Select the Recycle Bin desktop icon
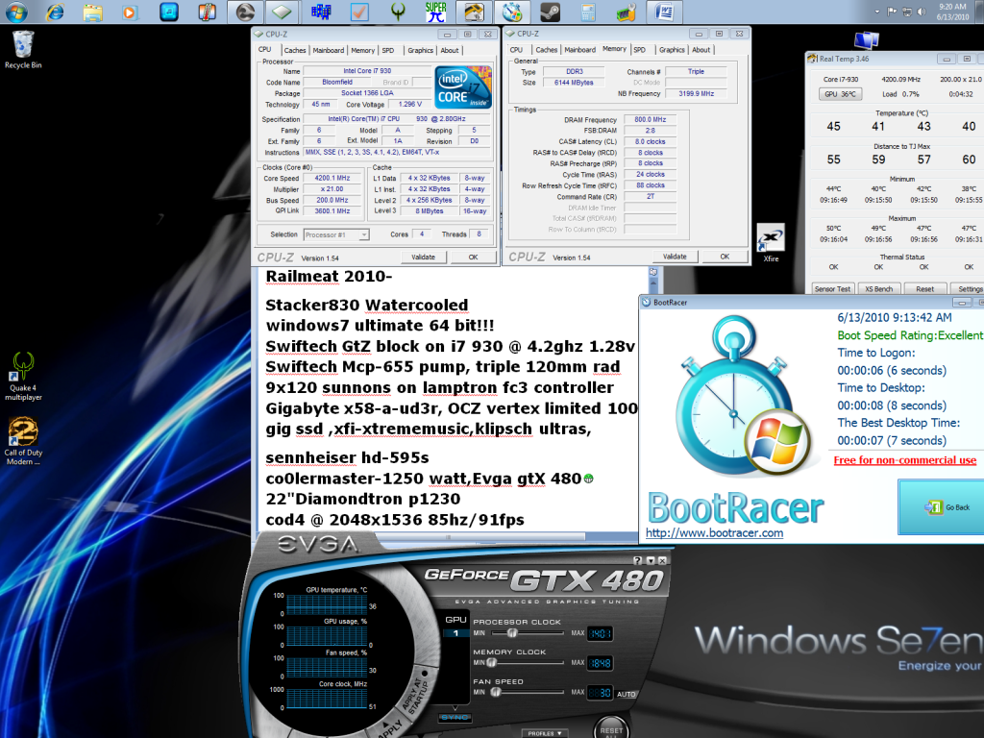The image size is (984, 738). click(x=23, y=50)
